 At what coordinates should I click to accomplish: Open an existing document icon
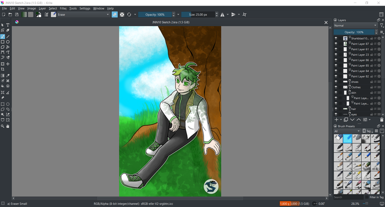pos(10,15)
